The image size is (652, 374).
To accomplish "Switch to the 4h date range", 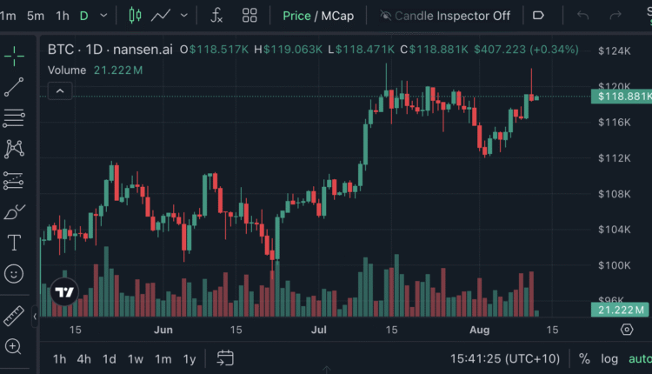I will click(83, 358).
